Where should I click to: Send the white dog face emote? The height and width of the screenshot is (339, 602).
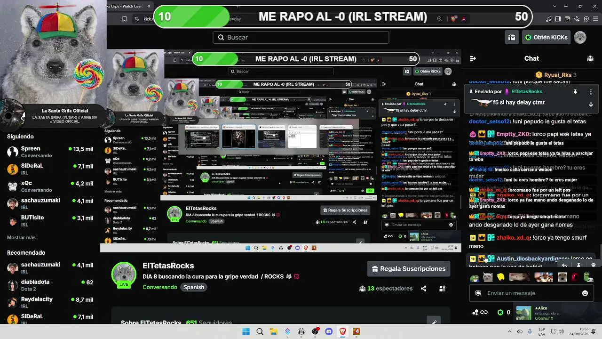562,277
